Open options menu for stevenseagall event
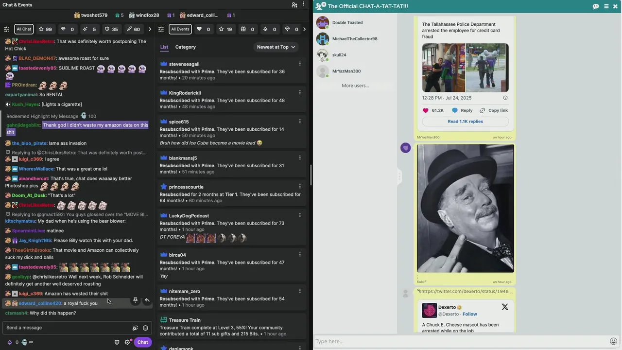The width and height of the screenshot is (622, 350). pyautogui.click(x=300, y=64)
